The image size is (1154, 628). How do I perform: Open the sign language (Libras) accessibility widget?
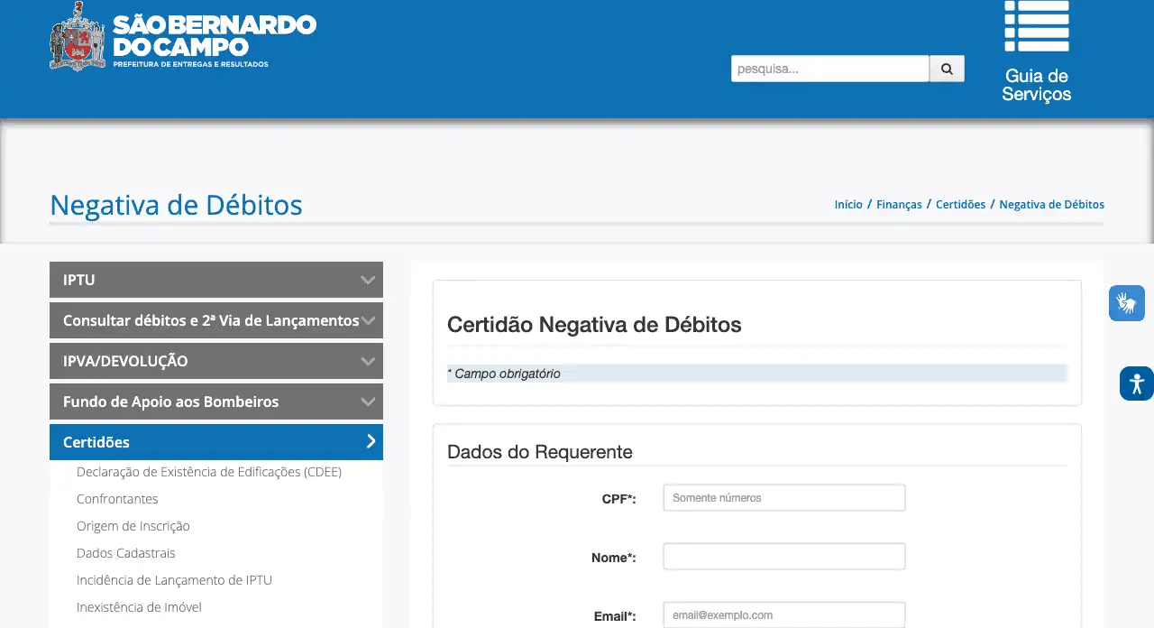pyautogui.click(x=1126, y=303)
